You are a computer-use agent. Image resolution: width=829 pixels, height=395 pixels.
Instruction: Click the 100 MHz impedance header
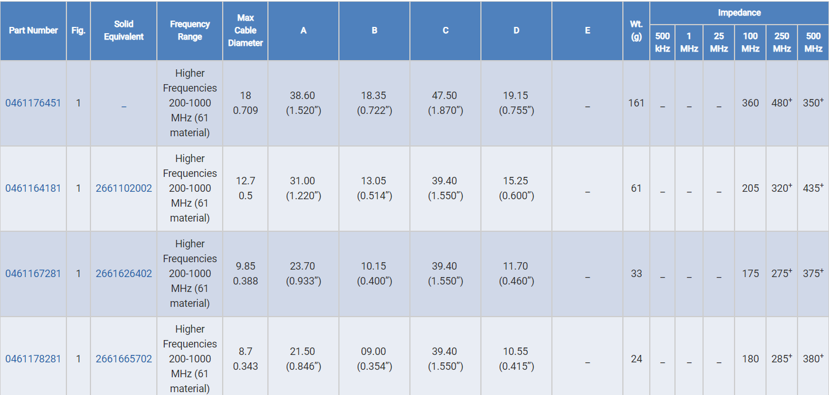pyautogui.click(x=750, y=42)
